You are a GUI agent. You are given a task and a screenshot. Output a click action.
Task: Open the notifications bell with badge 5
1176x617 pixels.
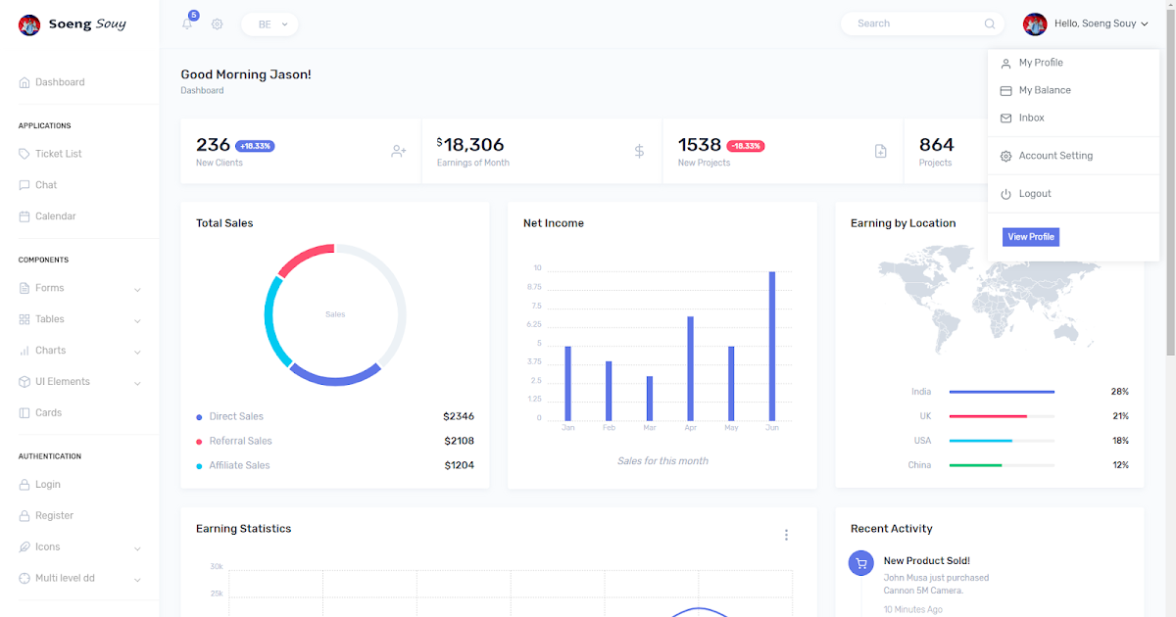(186, 23)
